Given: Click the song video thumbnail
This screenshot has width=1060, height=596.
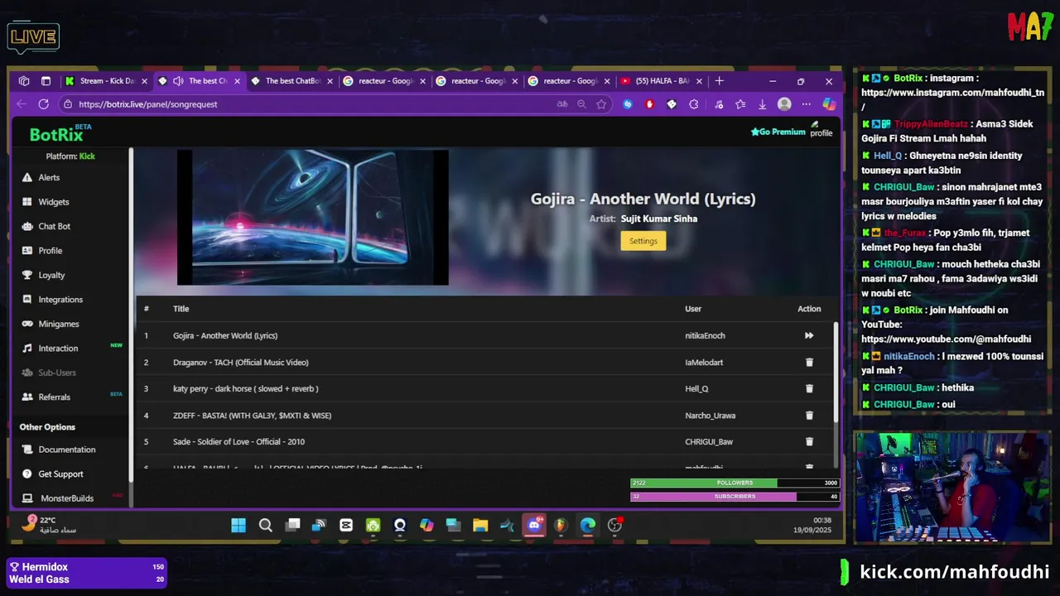Looking at the screenshot, I should pos(312,218).
